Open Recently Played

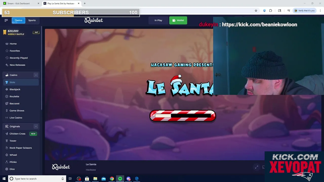(x=19, y=58)
